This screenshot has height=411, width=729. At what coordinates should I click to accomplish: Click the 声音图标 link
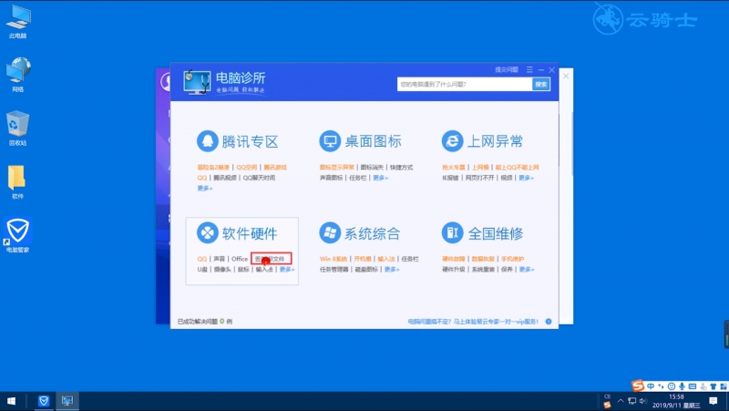tap(331, 178)
